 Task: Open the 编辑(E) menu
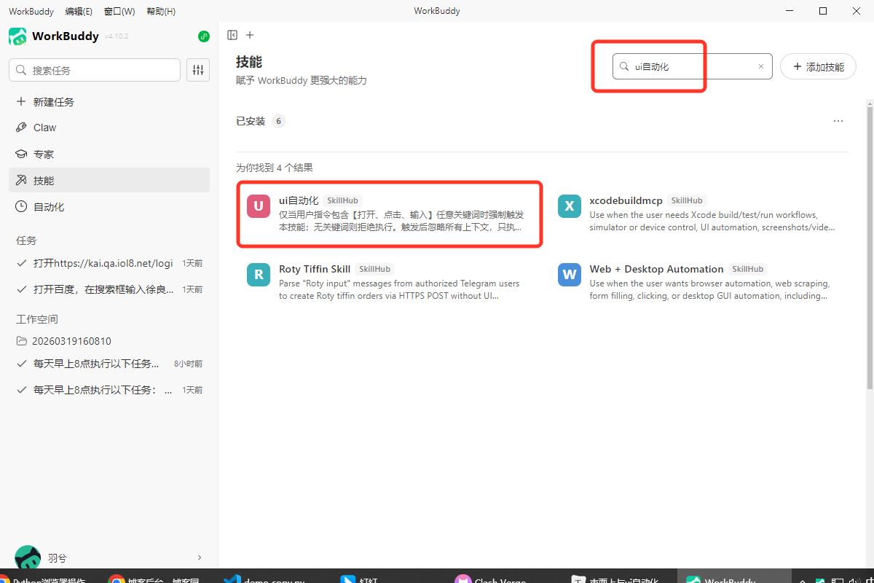[79, 11]
